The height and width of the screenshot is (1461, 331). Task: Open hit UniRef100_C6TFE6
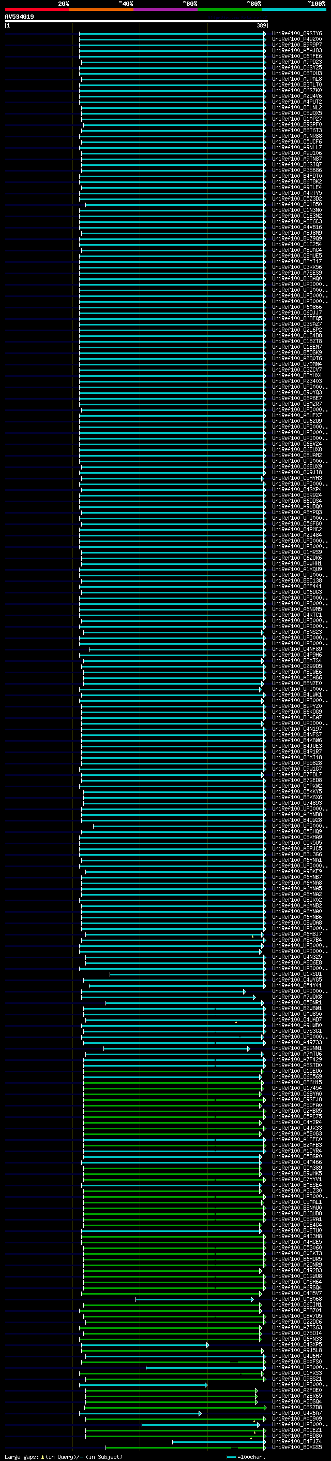coord(297,56)
